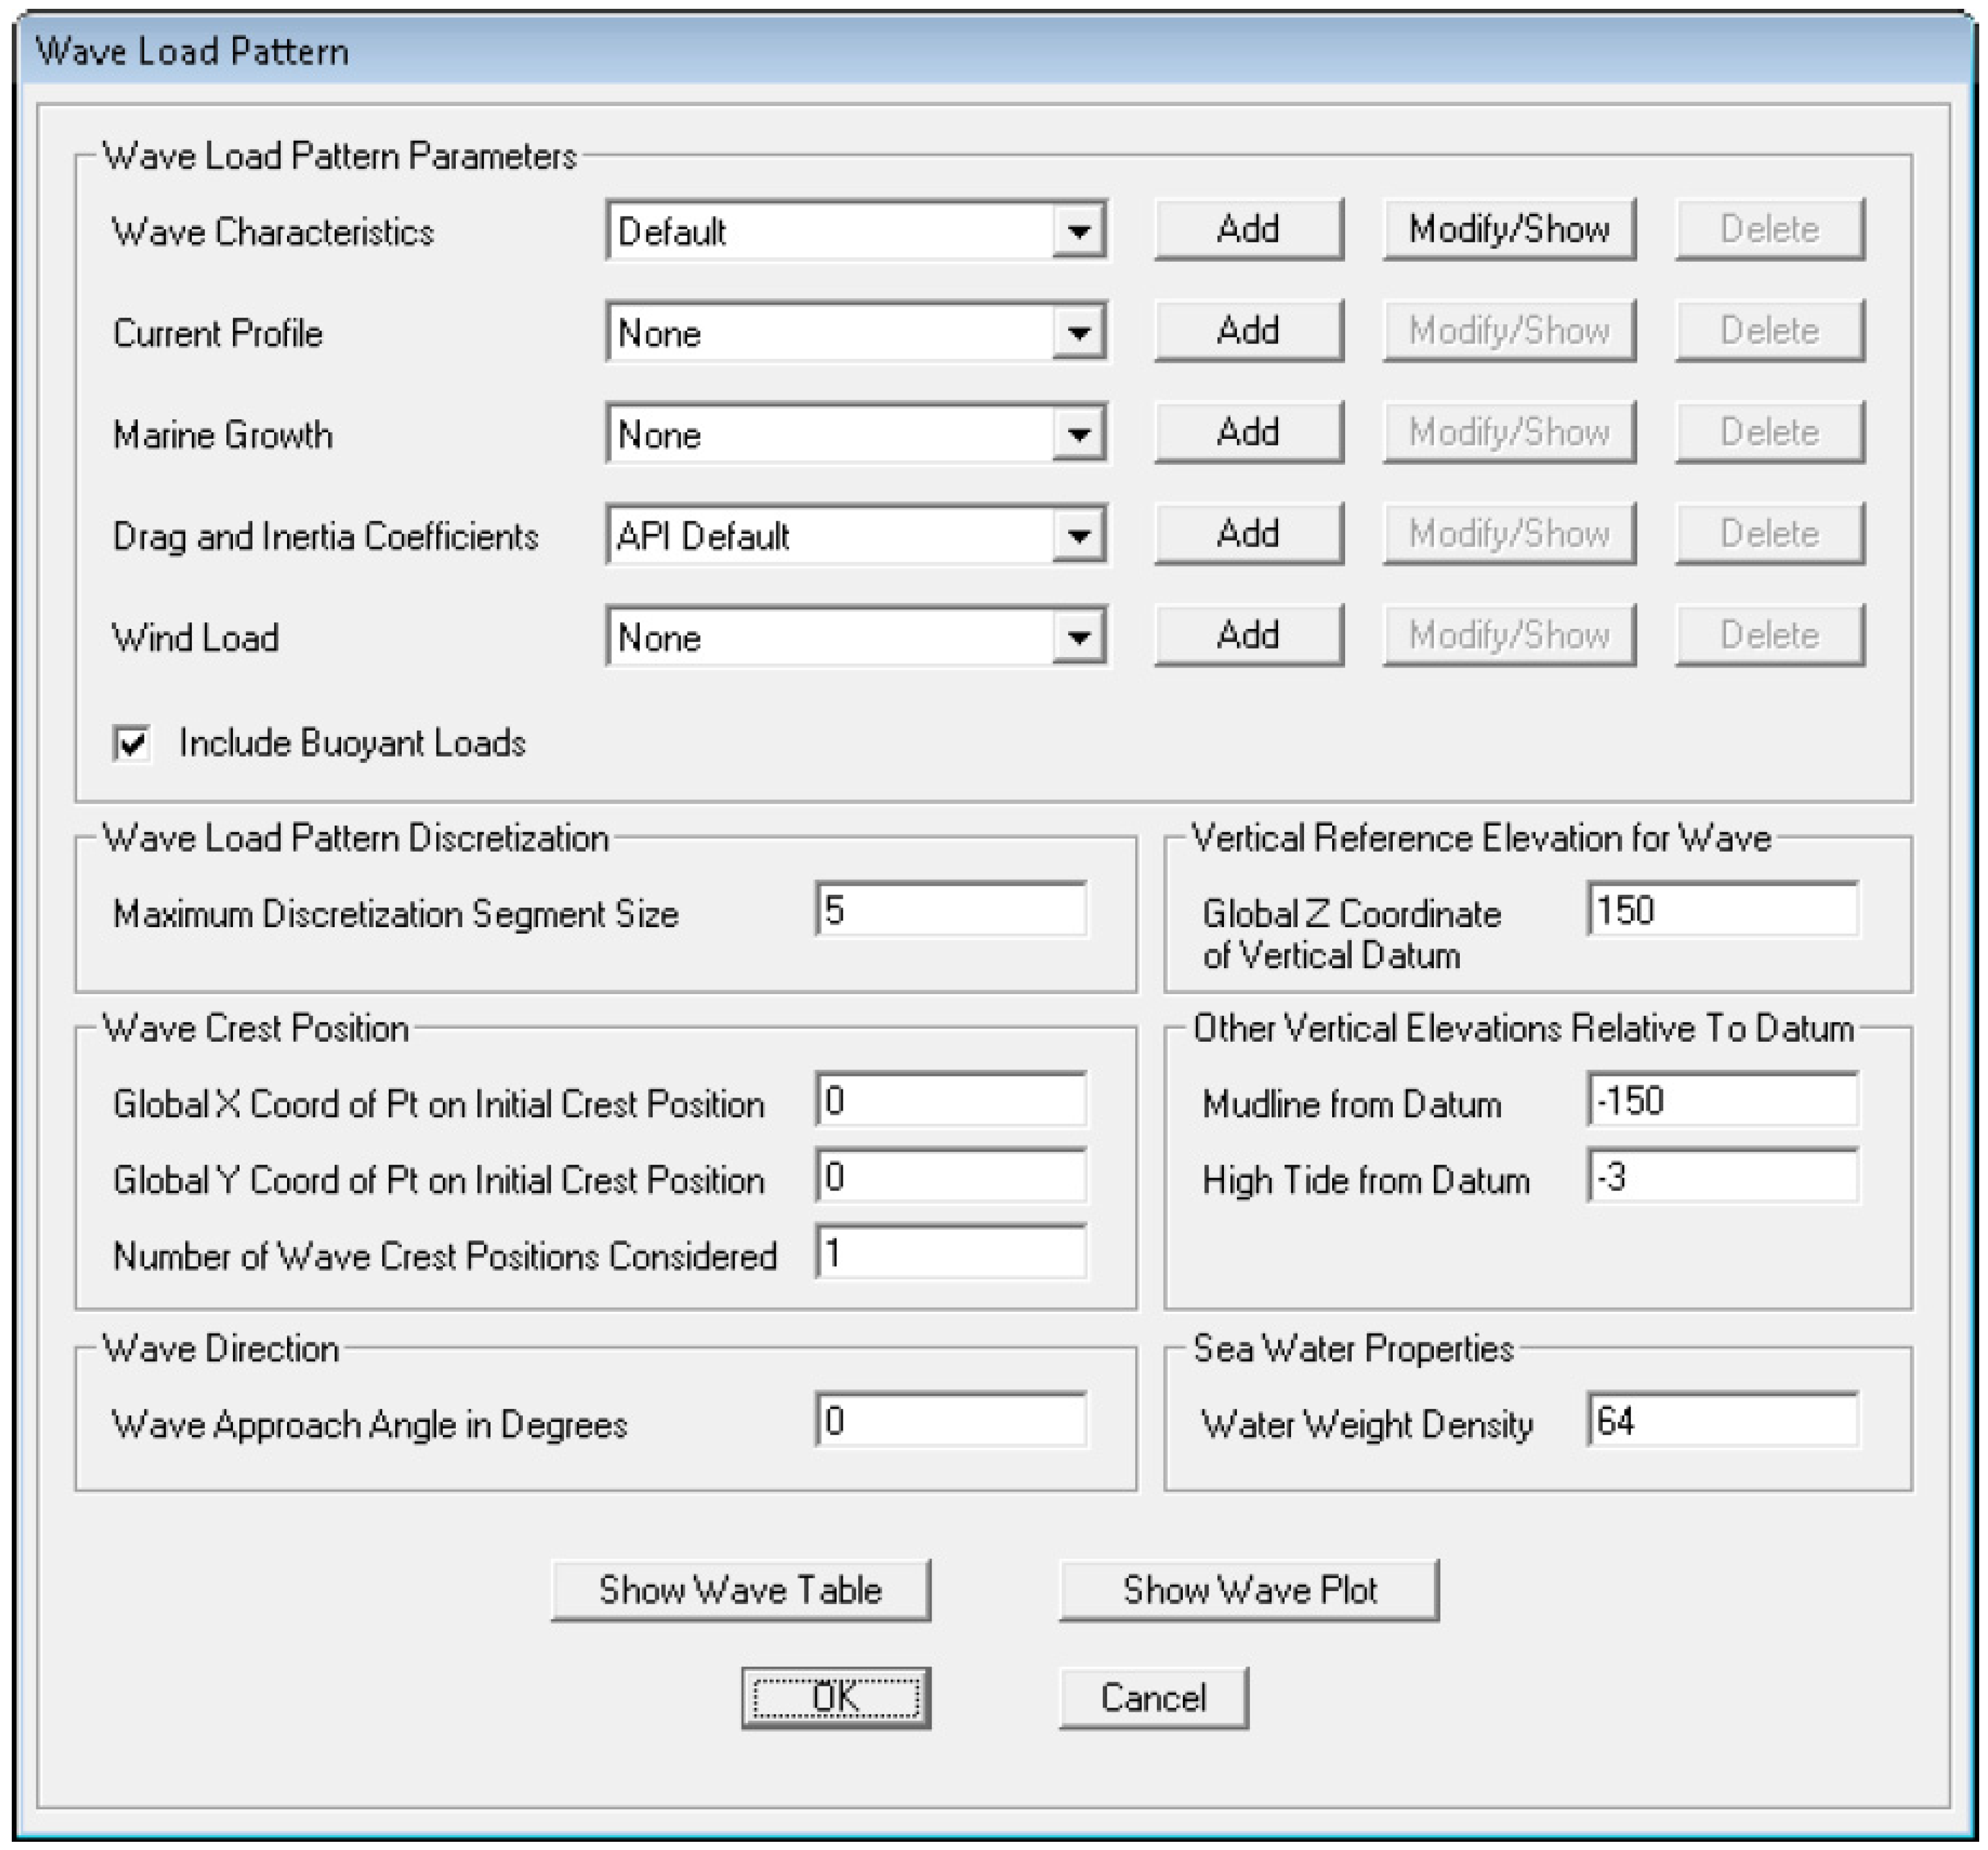Click the Water Weight Density field
Image resolution: width=1988 pixels, height=1850 pixels.
1722,1421
